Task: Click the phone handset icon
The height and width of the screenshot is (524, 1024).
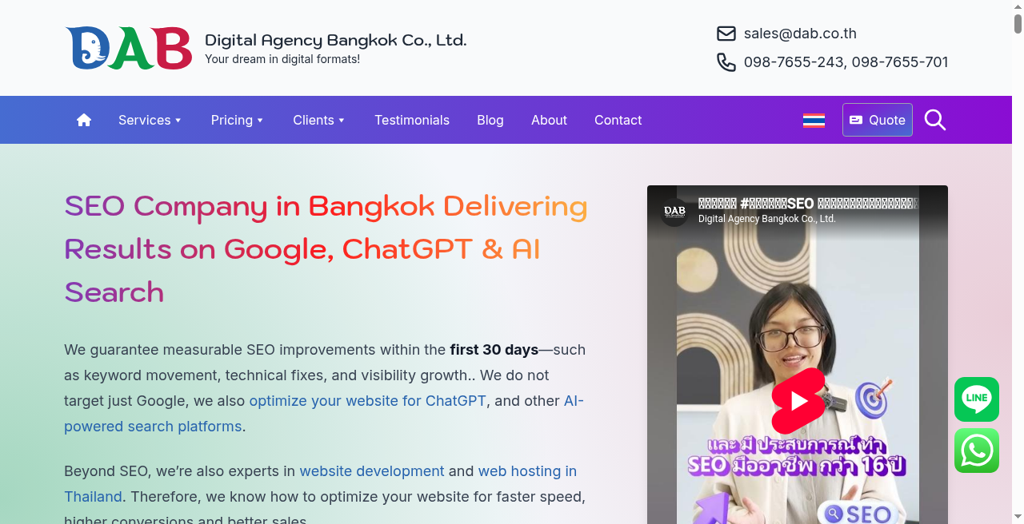Action: pos(726,62)
